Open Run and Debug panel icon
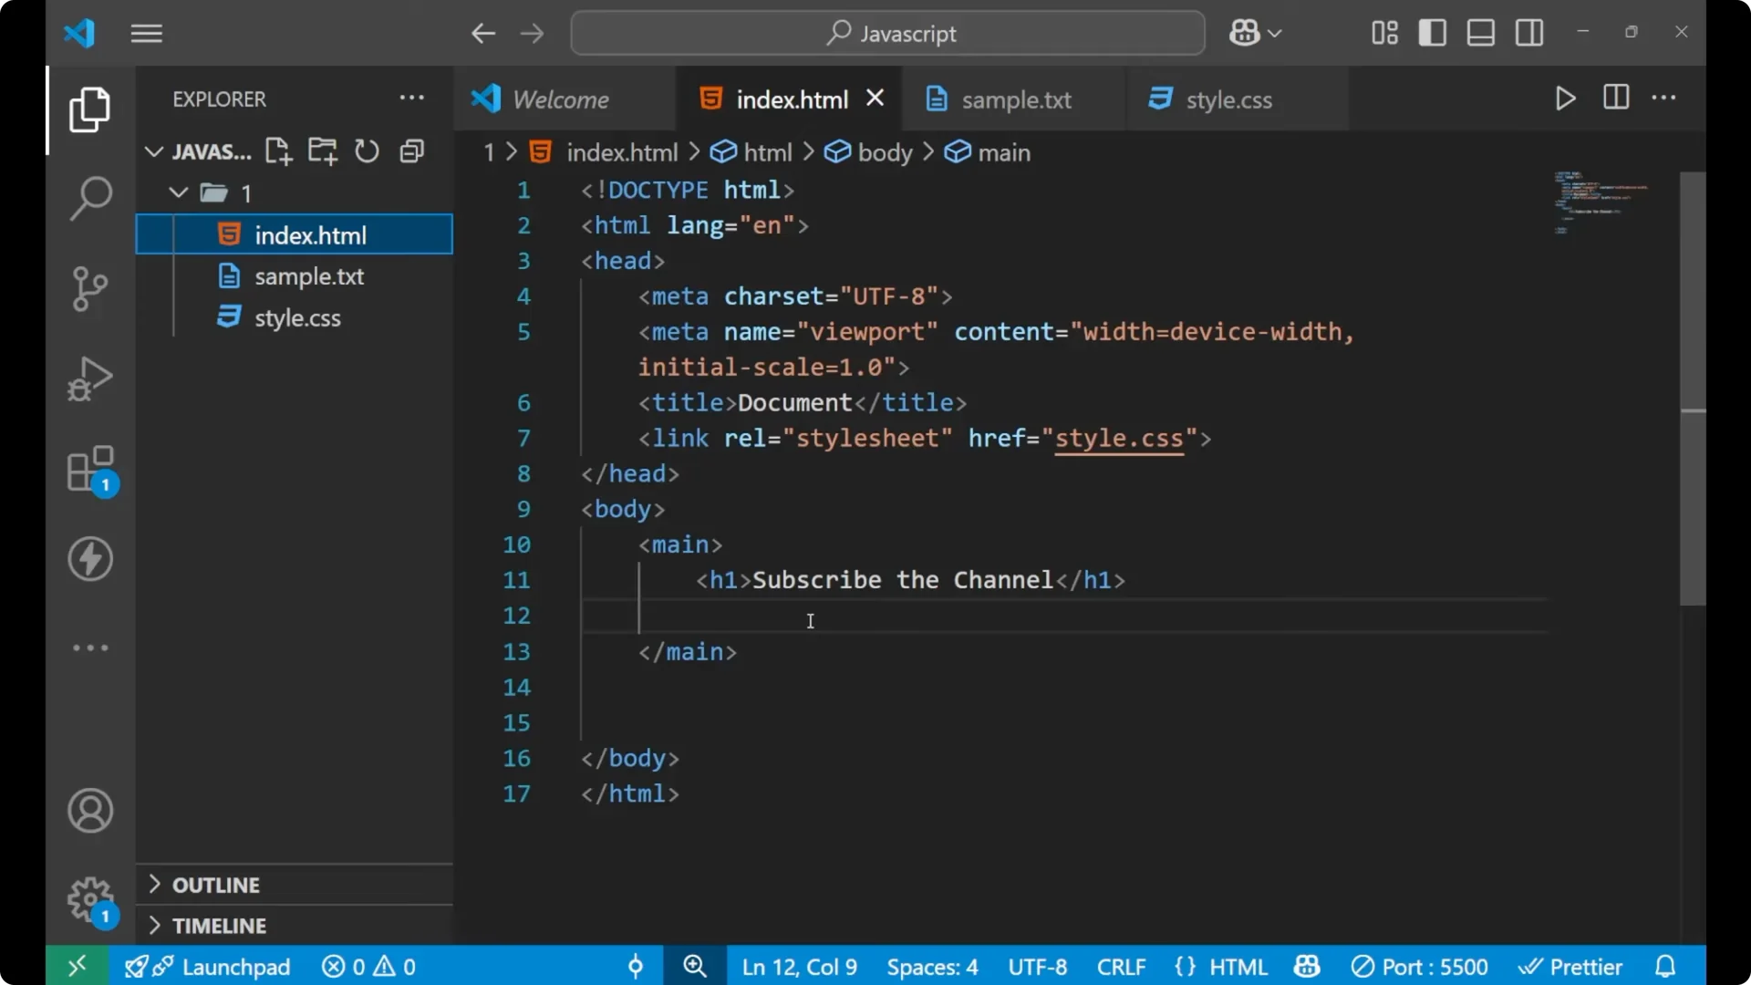Image resolution: width=1751 pixels, height=985 pixels. 88,378
